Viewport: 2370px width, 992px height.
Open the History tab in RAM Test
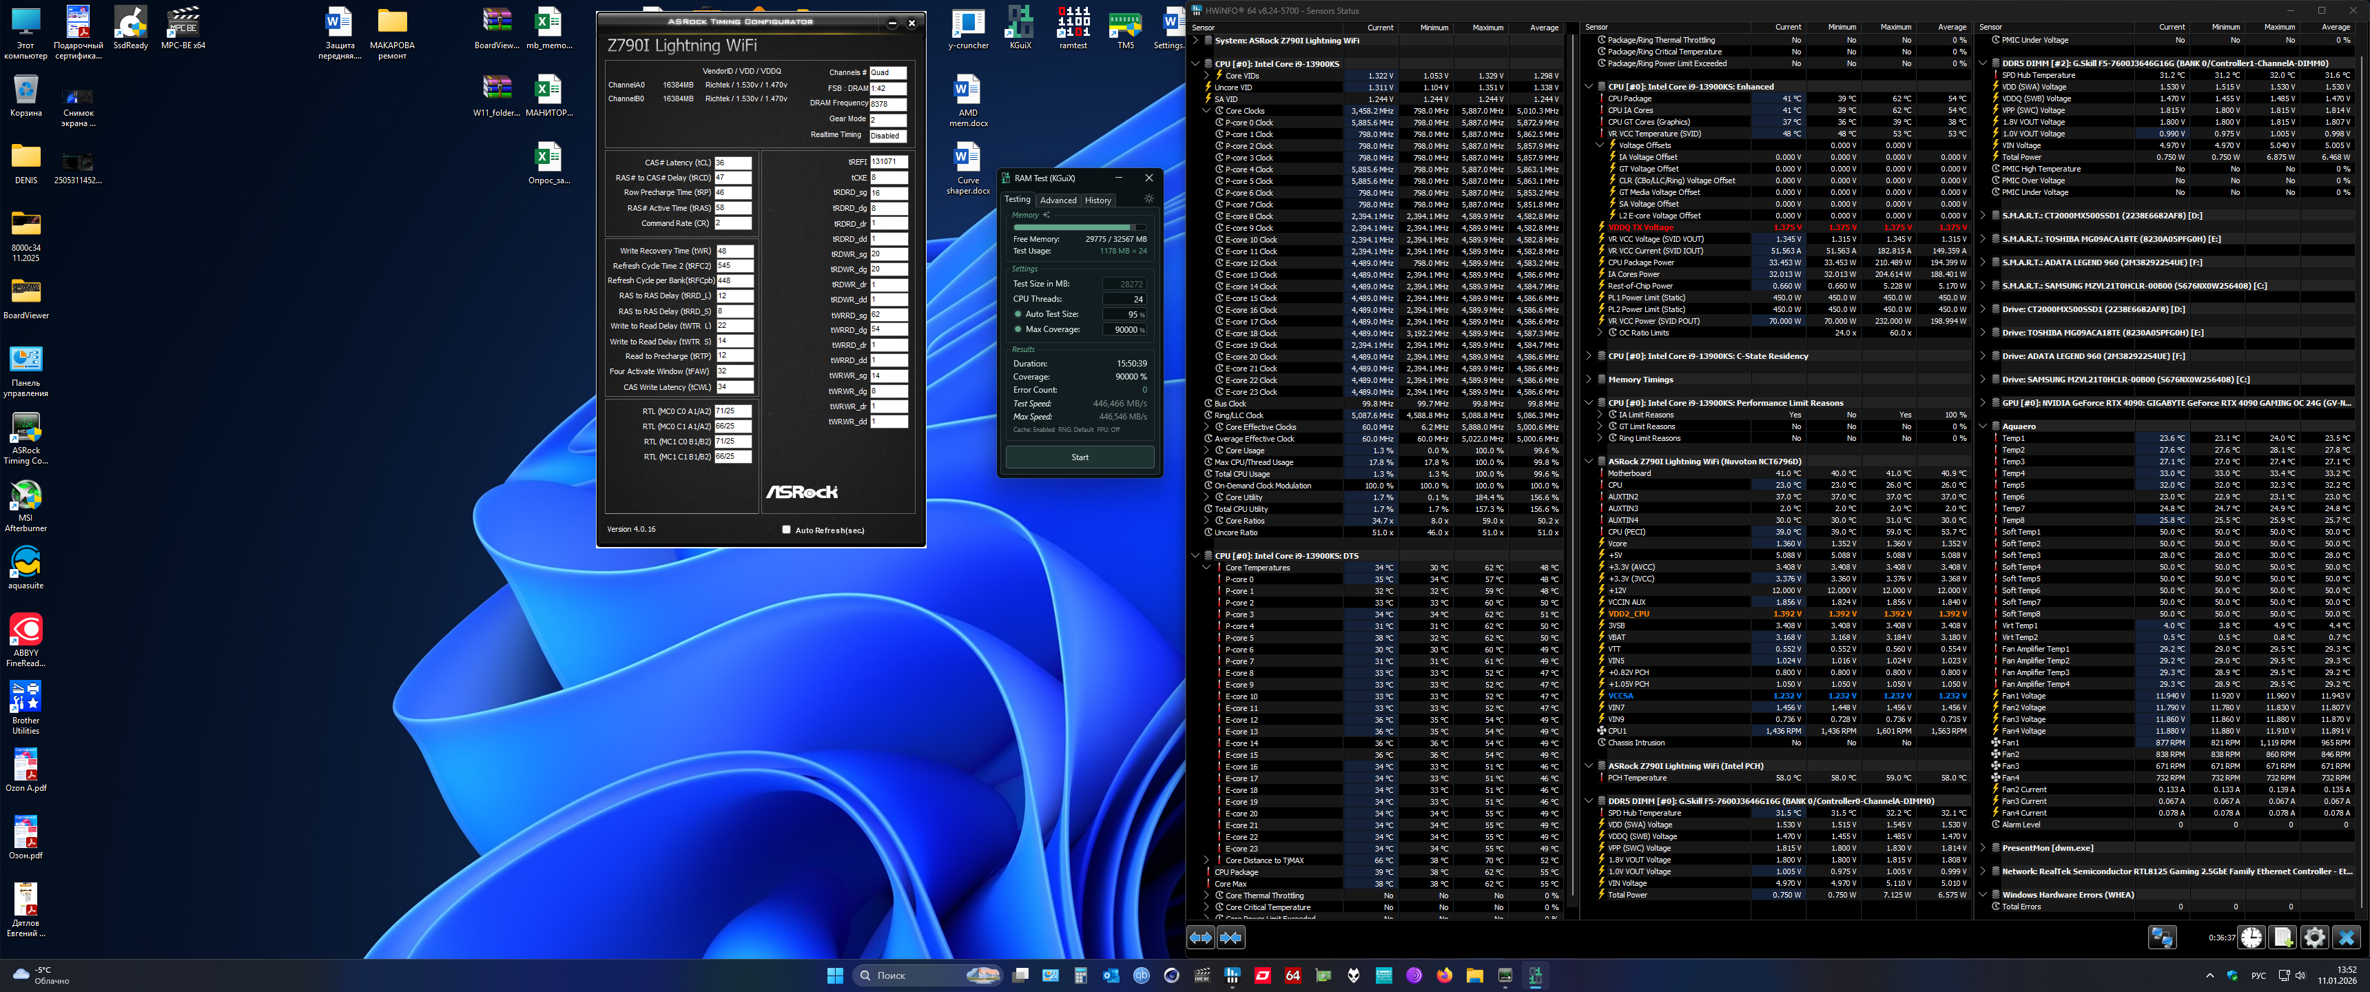point(1098,200)
